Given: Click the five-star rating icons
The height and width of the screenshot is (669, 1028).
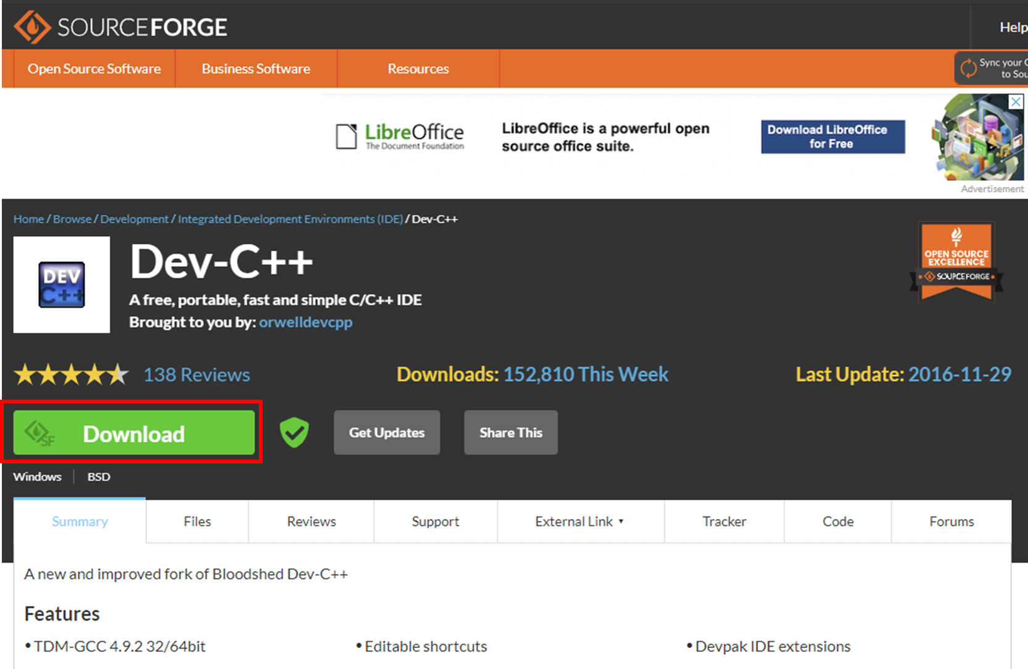Looking at the screenshot, I should (x=72, y=374).
